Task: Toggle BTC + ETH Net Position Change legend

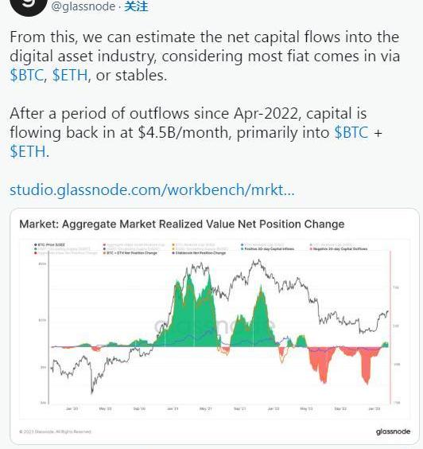Action: [130, 253]
